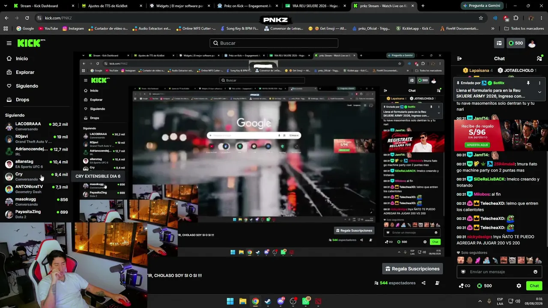Switch to the 1RA REU SKUERE 2026 tab
The width and height of the screenshot is (548, 308).
coord(315,6)
